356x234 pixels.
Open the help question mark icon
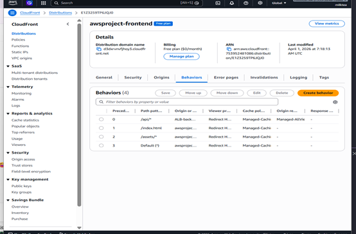(246, 3)
